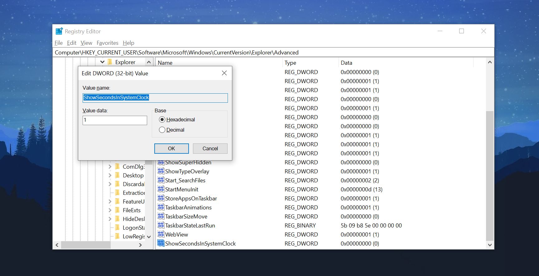Click the TaskbarSizeMove value icon
The image size is (539, 276).
tap(161, 216)
